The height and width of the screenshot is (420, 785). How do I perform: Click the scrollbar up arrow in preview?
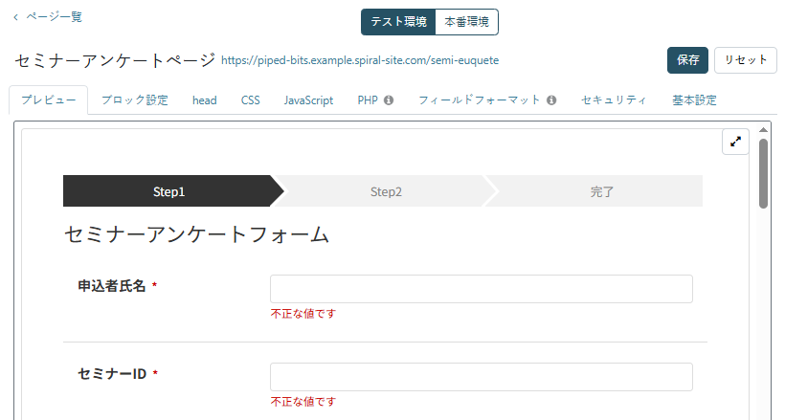point(763,130)
